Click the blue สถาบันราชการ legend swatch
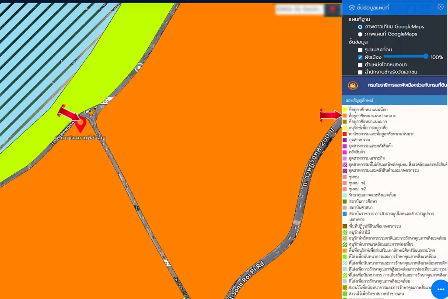The height and width of the screenshot is (299, 448). point(345,214)
